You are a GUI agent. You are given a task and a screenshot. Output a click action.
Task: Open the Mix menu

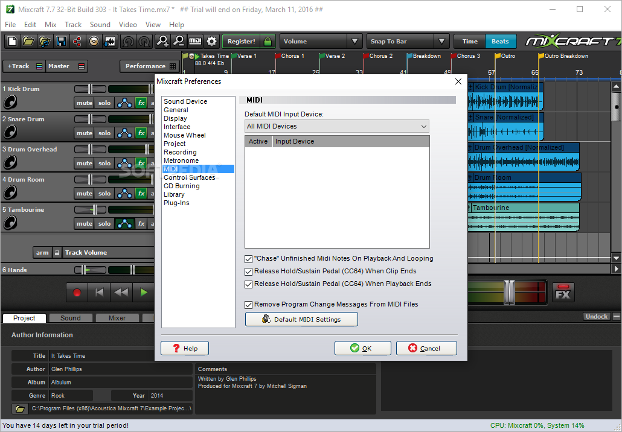click(50, 25)
